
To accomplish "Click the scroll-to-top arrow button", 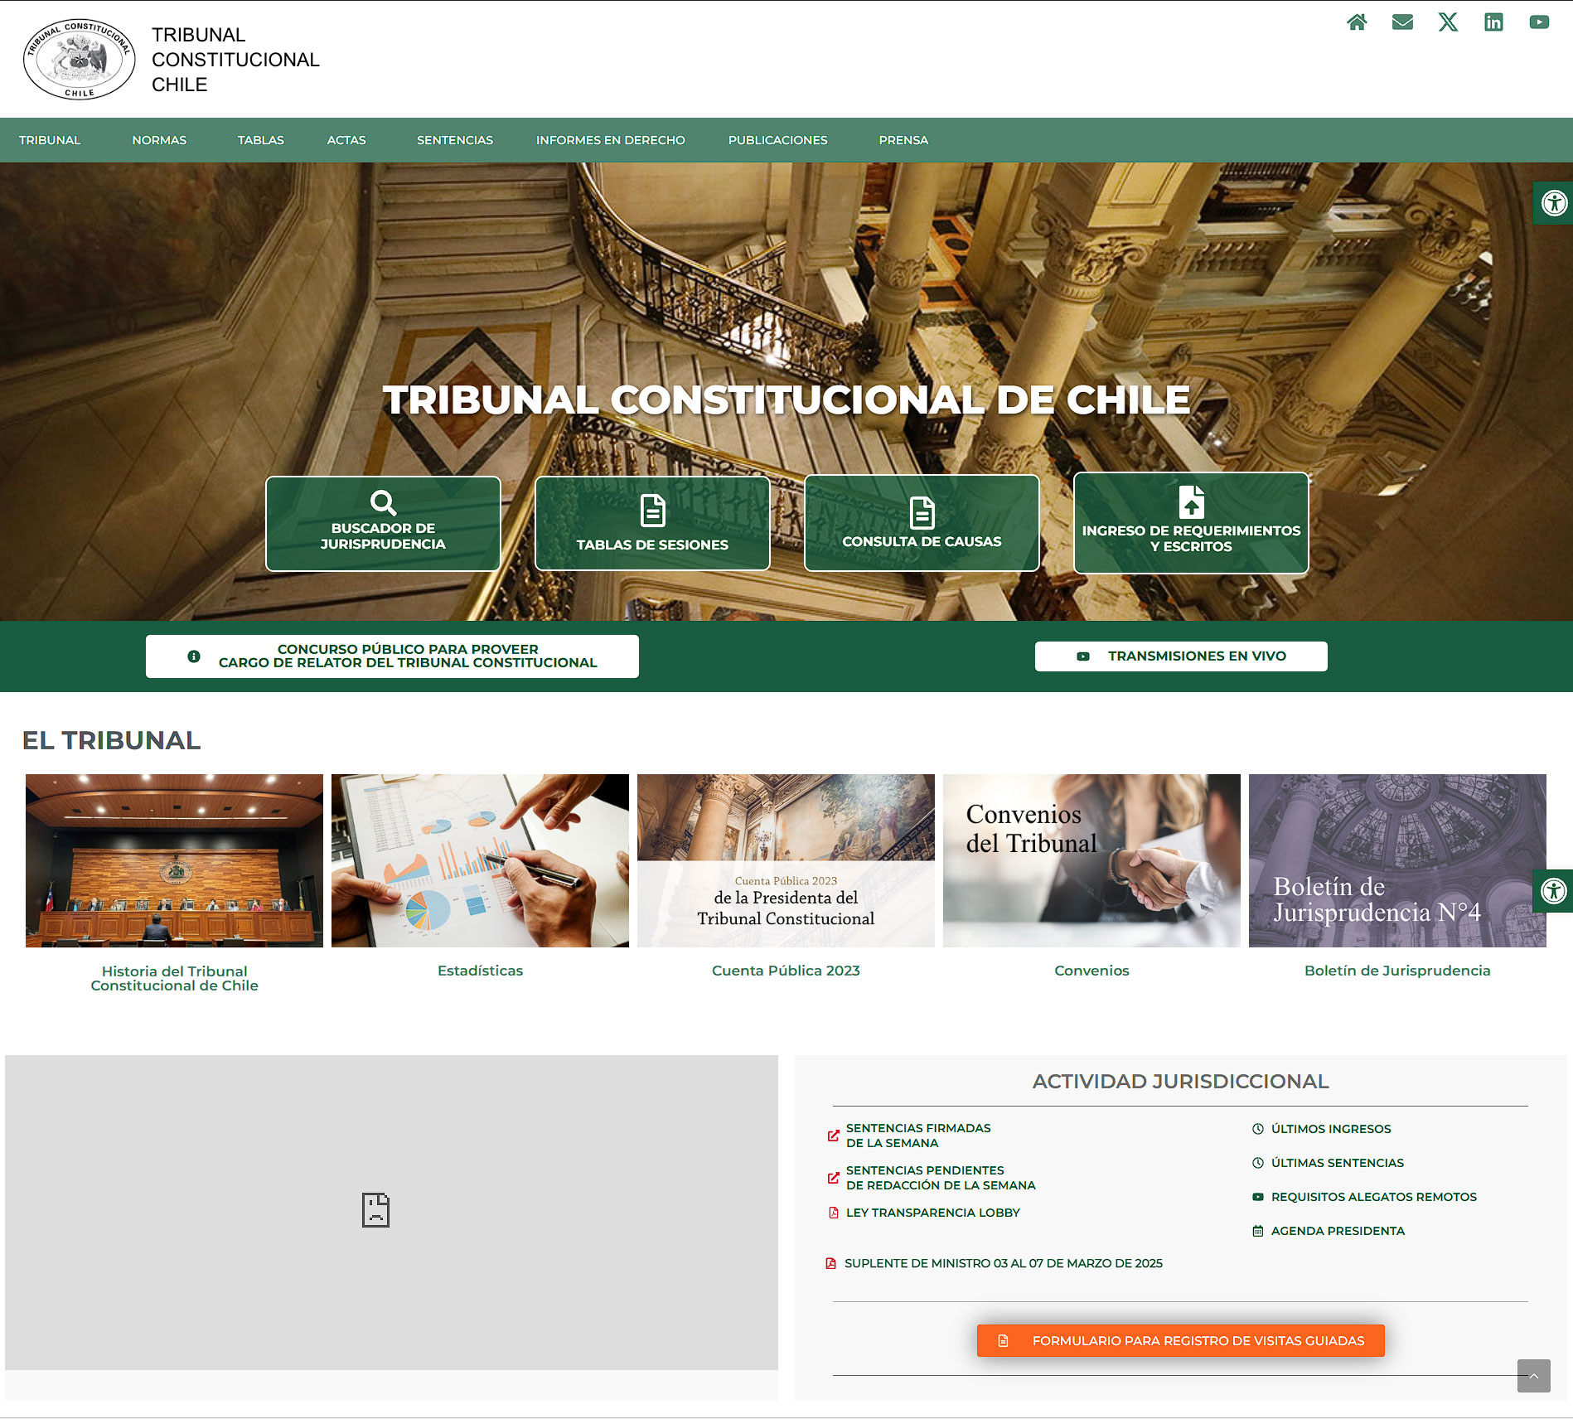I will coord(1533,1376).
